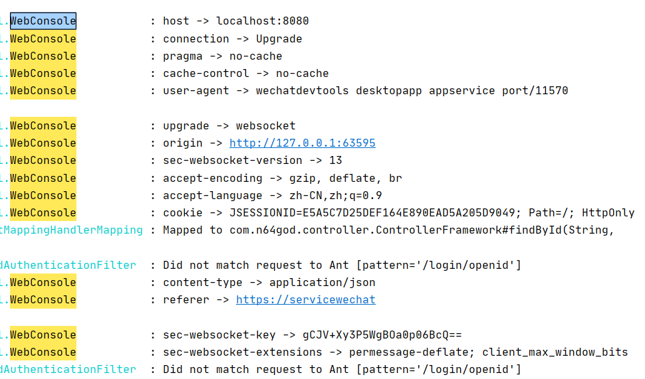Click the selected WebConsole on host line
This screenshot has height=379, width=645.
[x=43, y=21]
